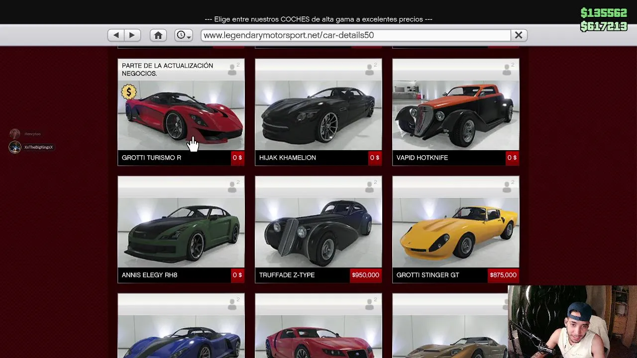Click the $875,000 price tag

coord(503,275)
